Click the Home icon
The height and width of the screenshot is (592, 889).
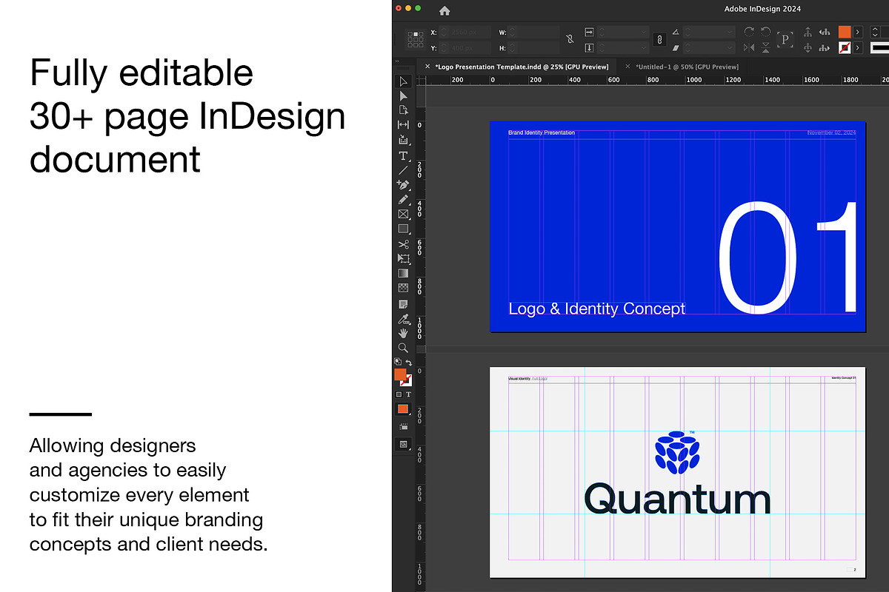coord(444,10)
